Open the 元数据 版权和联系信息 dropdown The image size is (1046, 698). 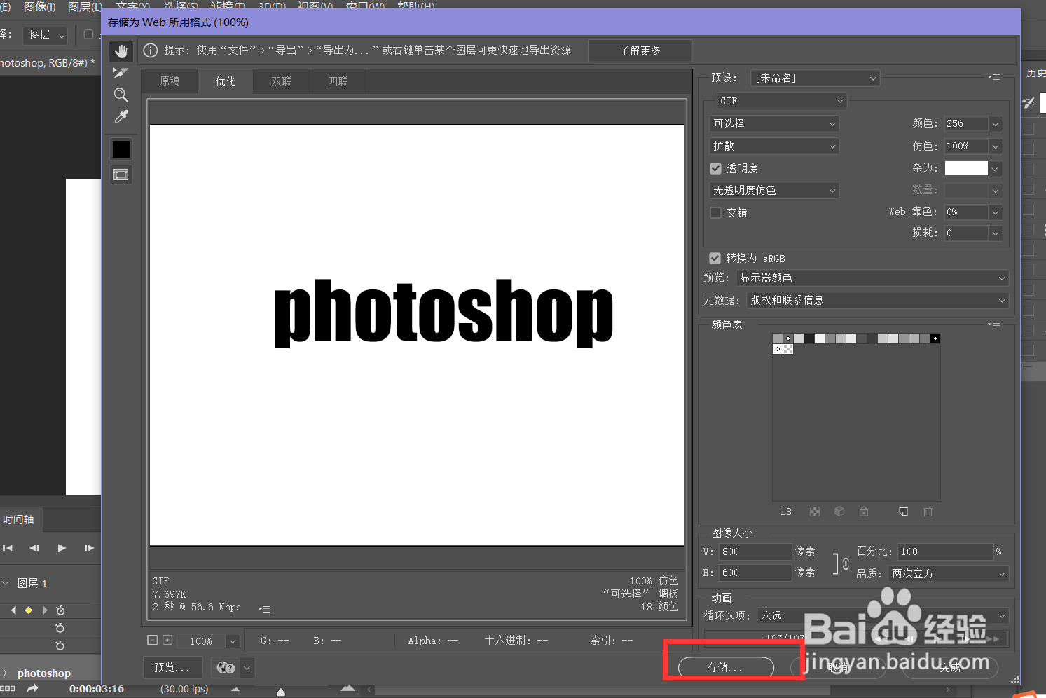coord(878,300)
